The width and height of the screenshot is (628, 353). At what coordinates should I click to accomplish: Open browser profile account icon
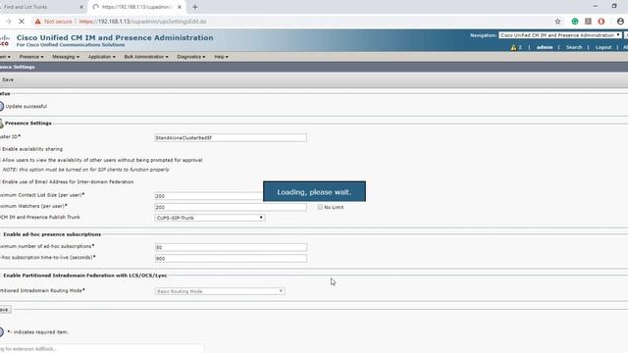click(620, 22)
